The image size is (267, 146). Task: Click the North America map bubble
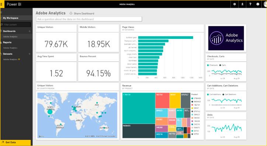coord(50,112)
